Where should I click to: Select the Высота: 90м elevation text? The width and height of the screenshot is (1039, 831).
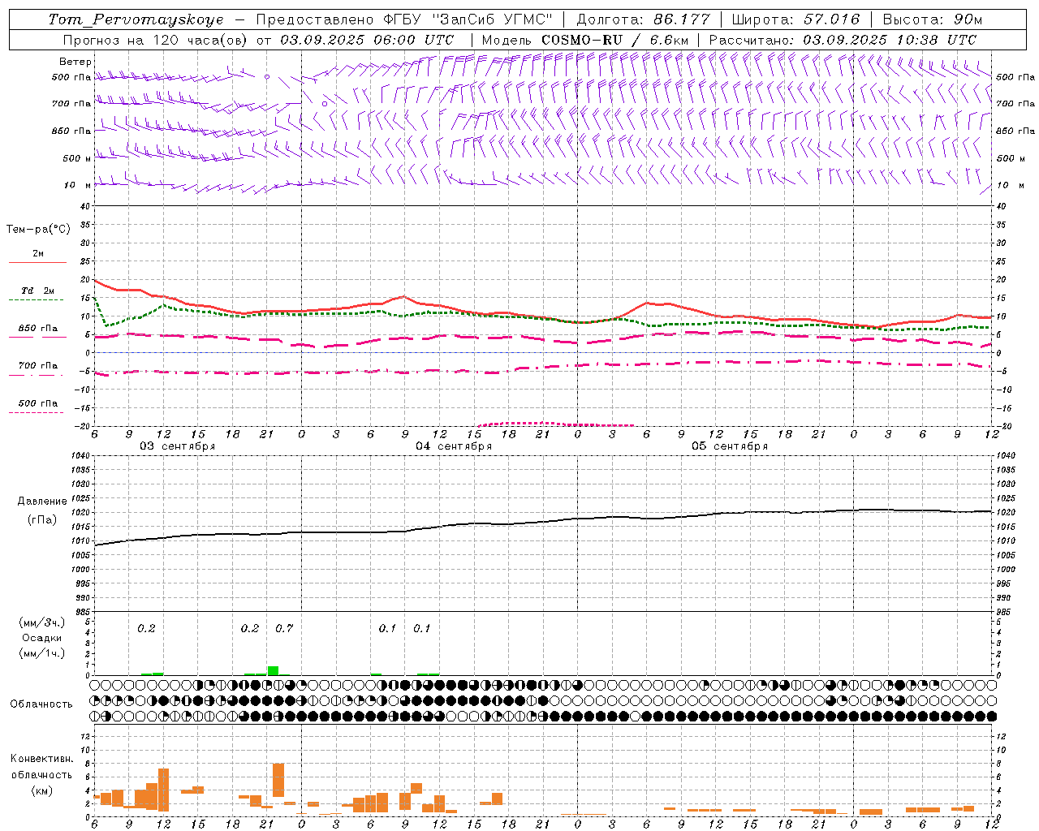tap(932, 19)
